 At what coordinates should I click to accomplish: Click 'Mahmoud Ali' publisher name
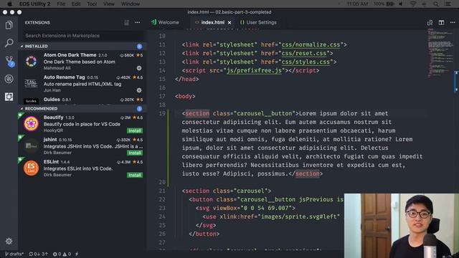(57, 68)
